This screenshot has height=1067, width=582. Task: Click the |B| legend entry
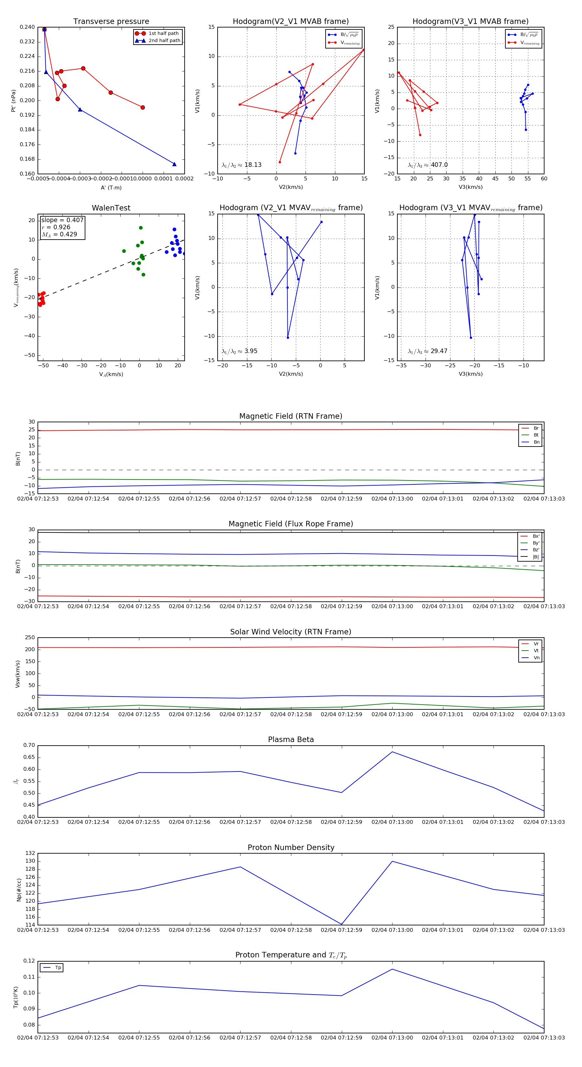click(x=530, y=557)
